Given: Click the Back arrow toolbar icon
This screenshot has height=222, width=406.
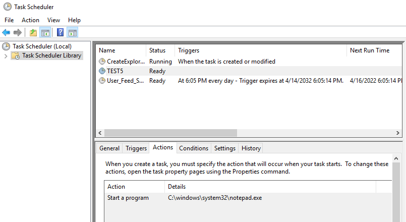Looking at the screenshot, I should tap(6, 33).
